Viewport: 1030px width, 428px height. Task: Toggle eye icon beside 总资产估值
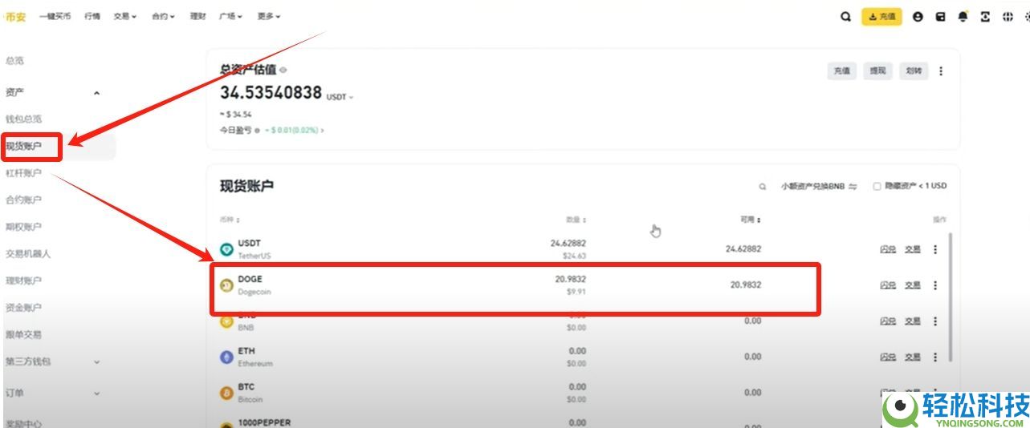[x=283, y=71]
